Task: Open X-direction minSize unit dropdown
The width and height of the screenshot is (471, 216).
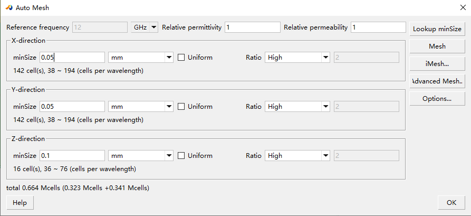Action: point(141,57)
